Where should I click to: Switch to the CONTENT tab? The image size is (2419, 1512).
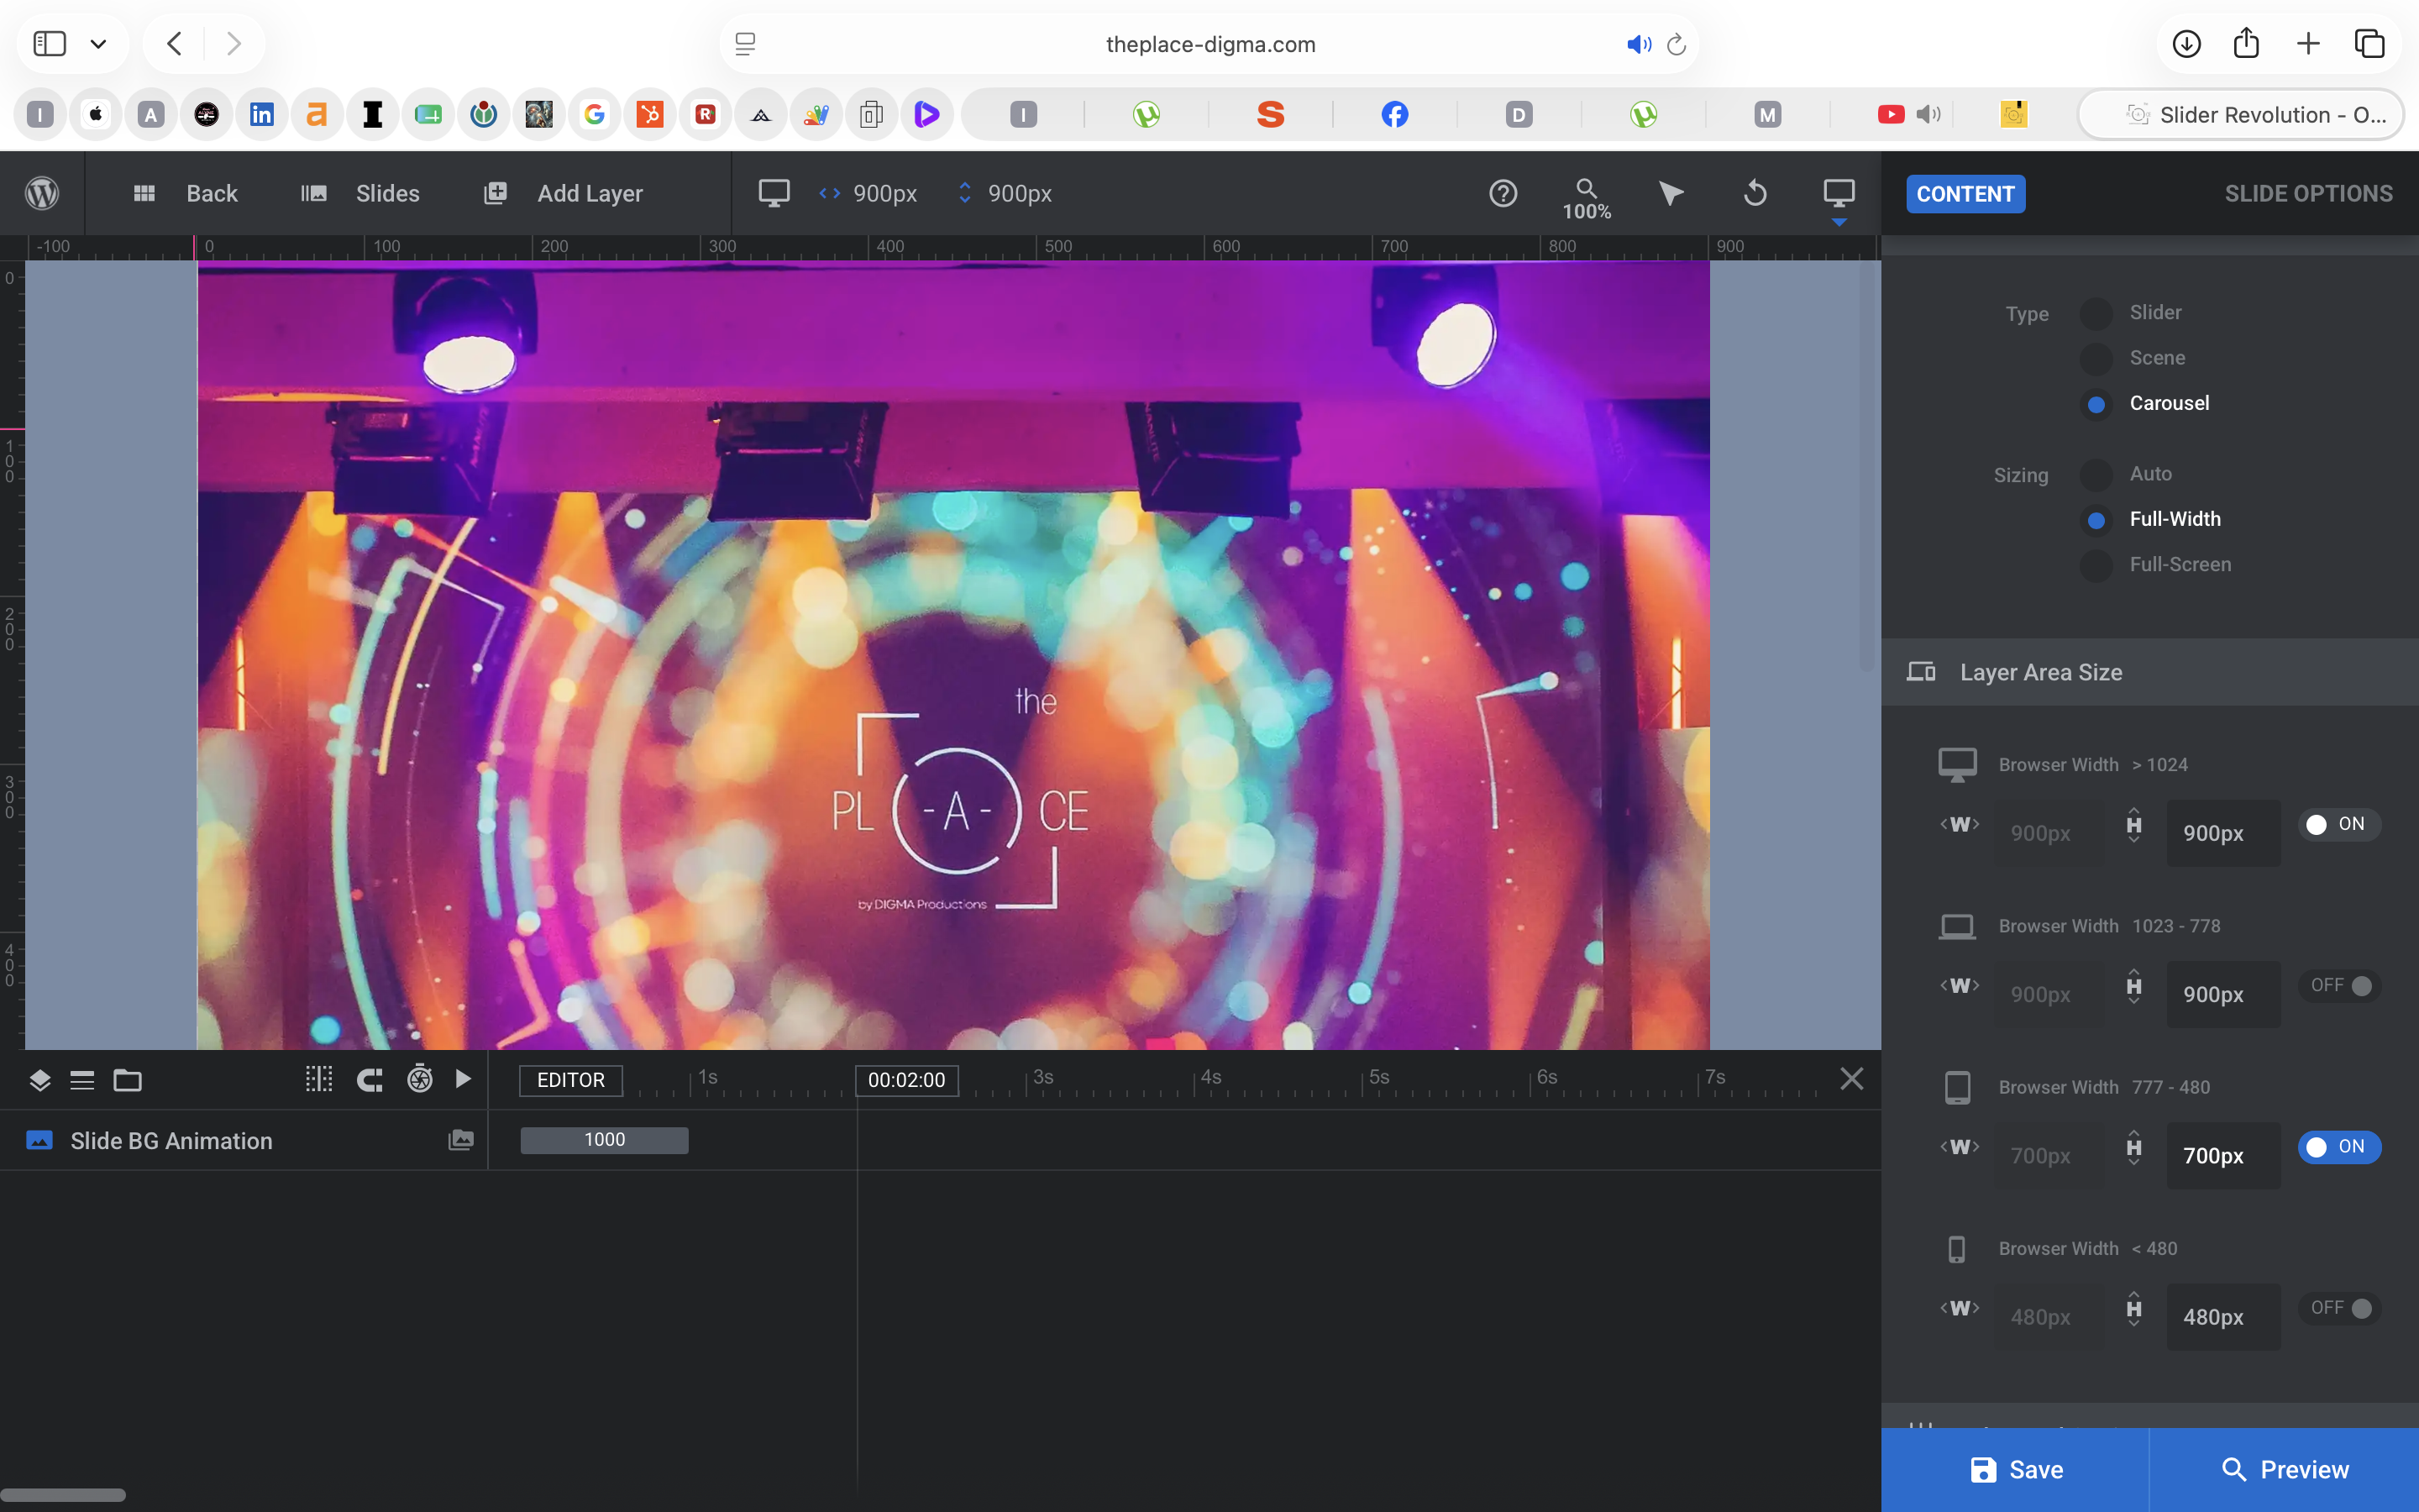(1965, 194)
